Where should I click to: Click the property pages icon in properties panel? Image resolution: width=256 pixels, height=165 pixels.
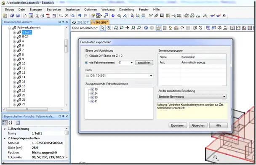18,123
